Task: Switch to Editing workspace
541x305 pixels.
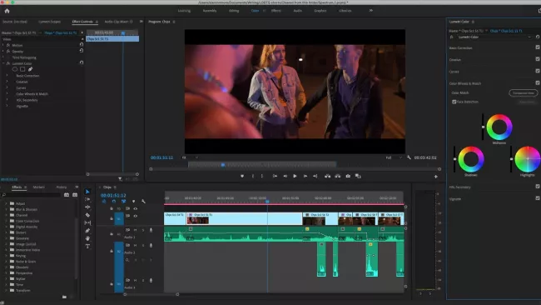Action: [x=234, y=11]
